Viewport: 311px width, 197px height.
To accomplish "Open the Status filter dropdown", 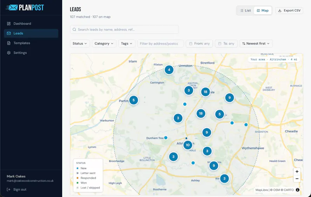I will pos(80,44).
